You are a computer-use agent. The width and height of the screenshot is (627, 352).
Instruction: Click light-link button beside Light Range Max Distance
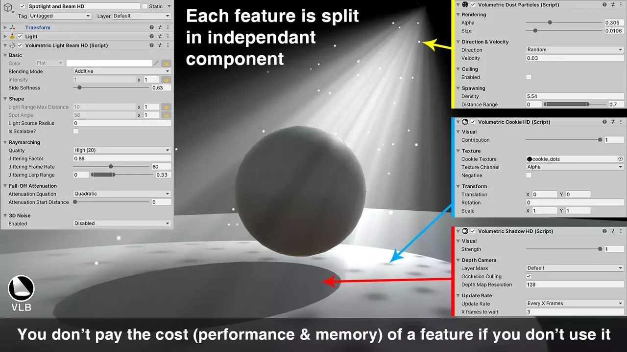167,107
